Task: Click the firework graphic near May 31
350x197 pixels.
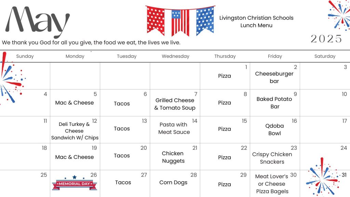Action: point(323,177)
